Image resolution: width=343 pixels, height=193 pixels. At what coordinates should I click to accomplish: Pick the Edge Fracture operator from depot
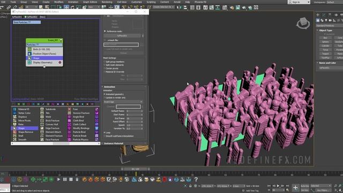(53, 128)
